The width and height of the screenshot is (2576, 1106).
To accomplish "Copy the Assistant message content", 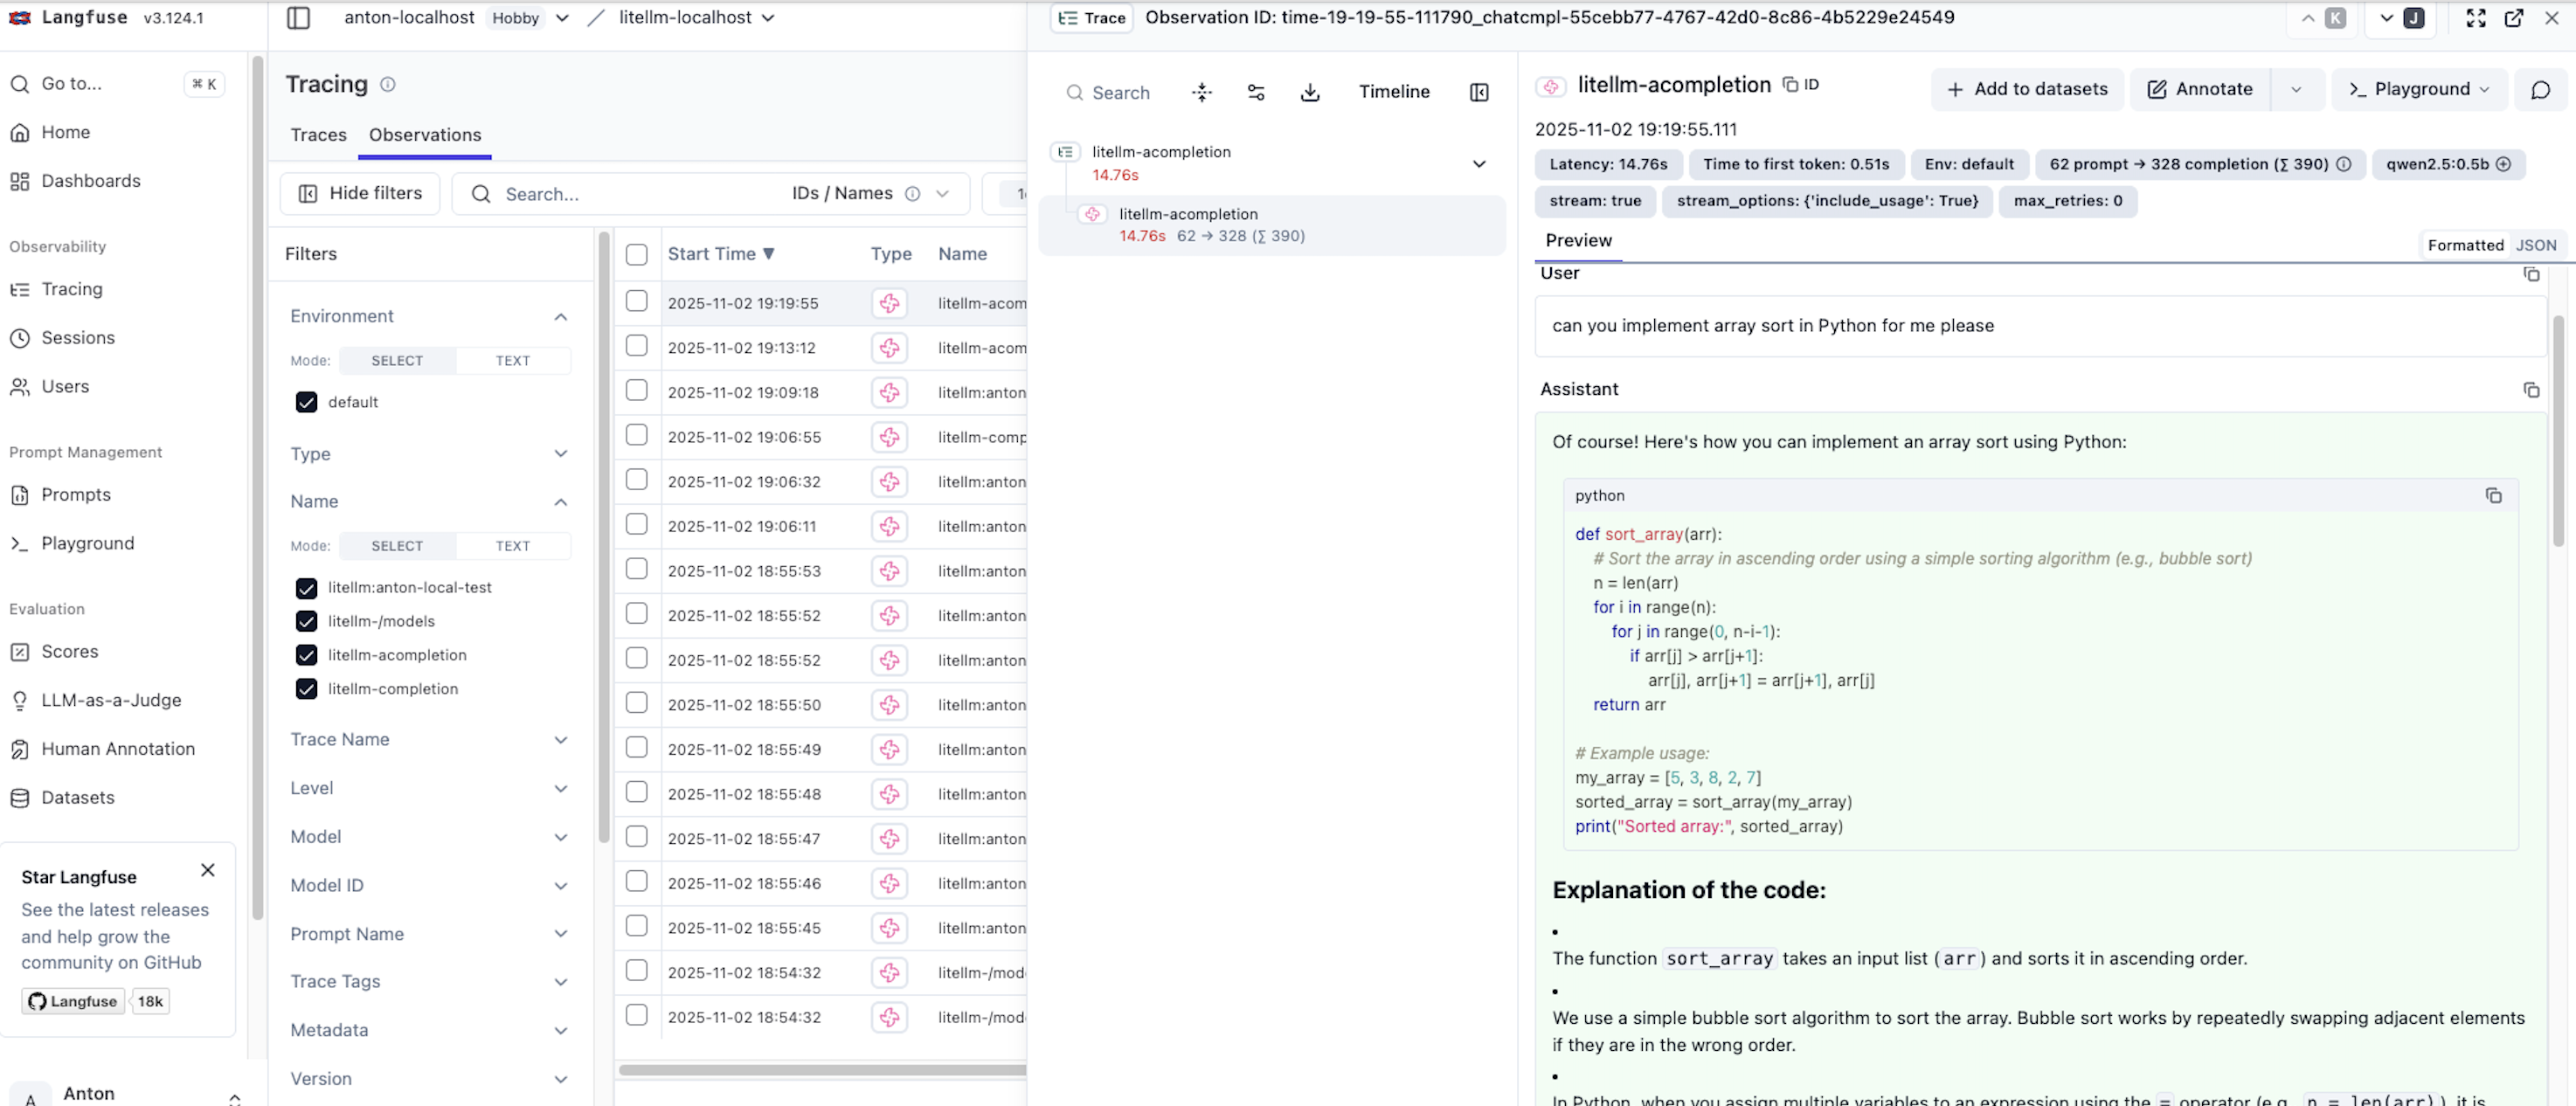I will (x=2530, y=390).
